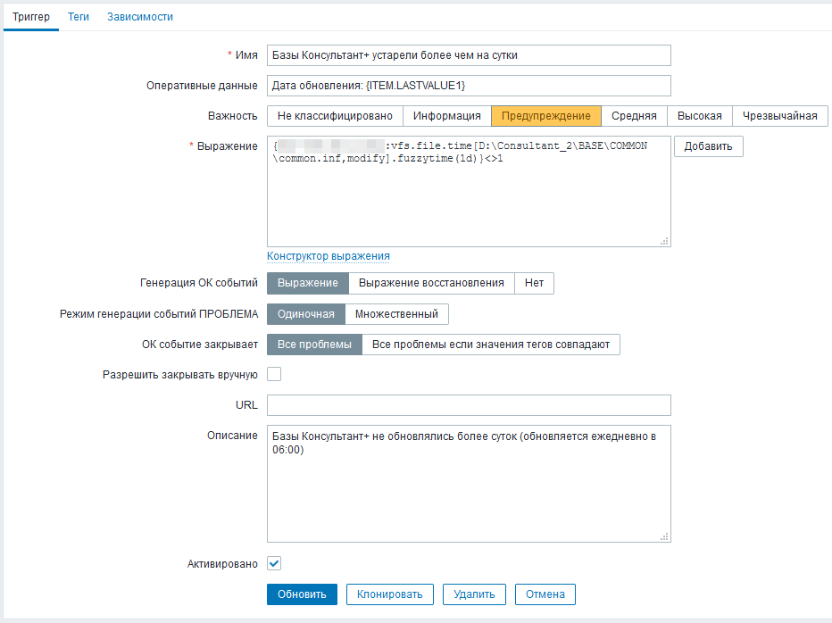Open Конструктор выражения link

tap(328, 256)
